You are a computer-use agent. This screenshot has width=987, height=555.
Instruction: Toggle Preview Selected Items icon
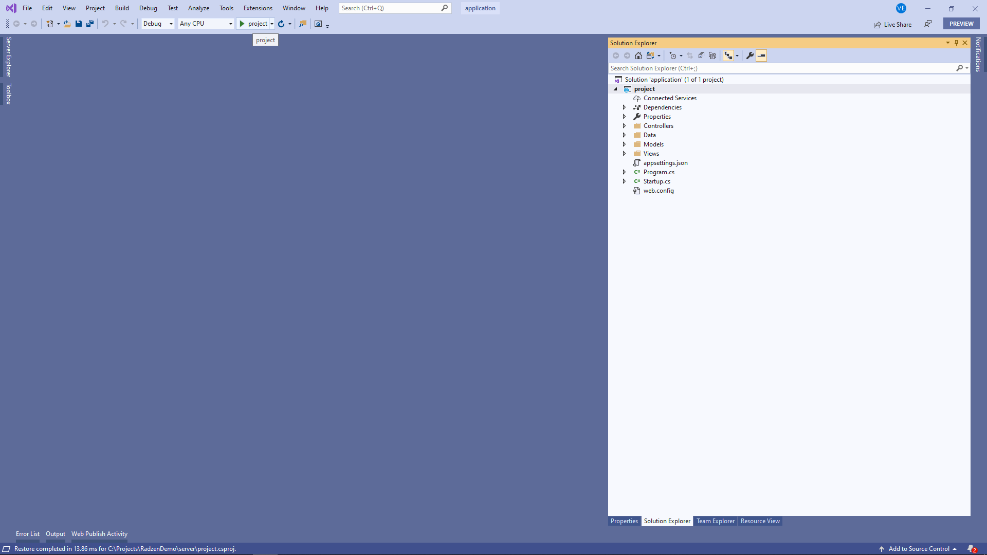[x=761, y=55]
